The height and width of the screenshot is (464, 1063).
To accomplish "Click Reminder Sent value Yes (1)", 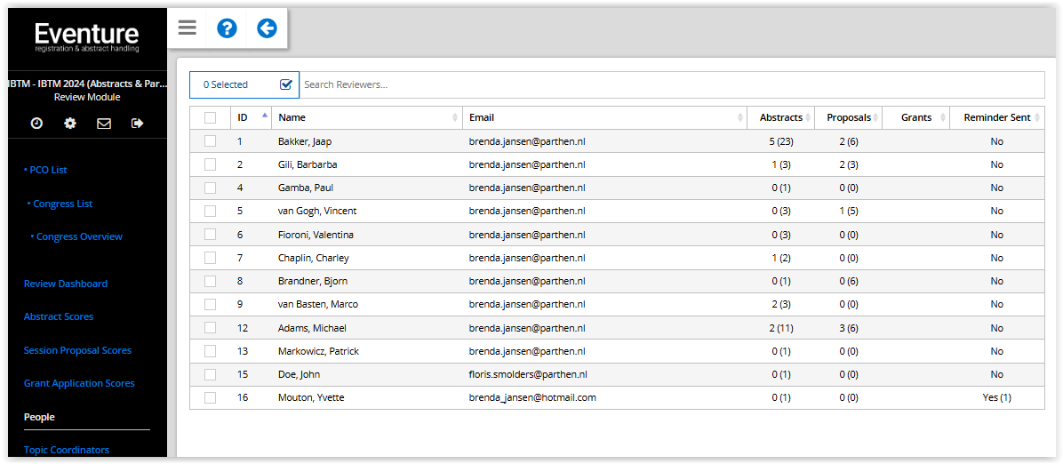I will click(x=996, y=397).
